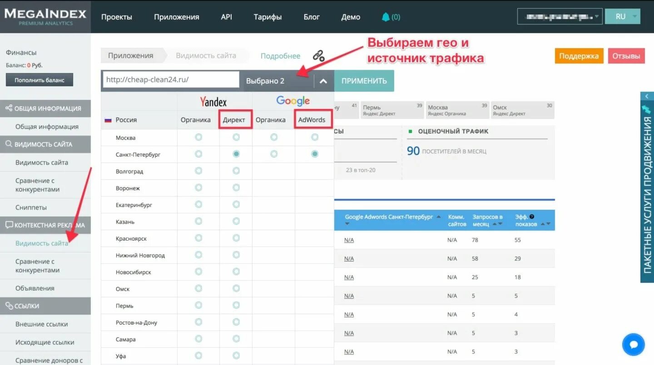The width and height of the screenshot is (654, 365).
Task: Collapse the Общая информация sidebar section
Action: [x=45, y=109]
